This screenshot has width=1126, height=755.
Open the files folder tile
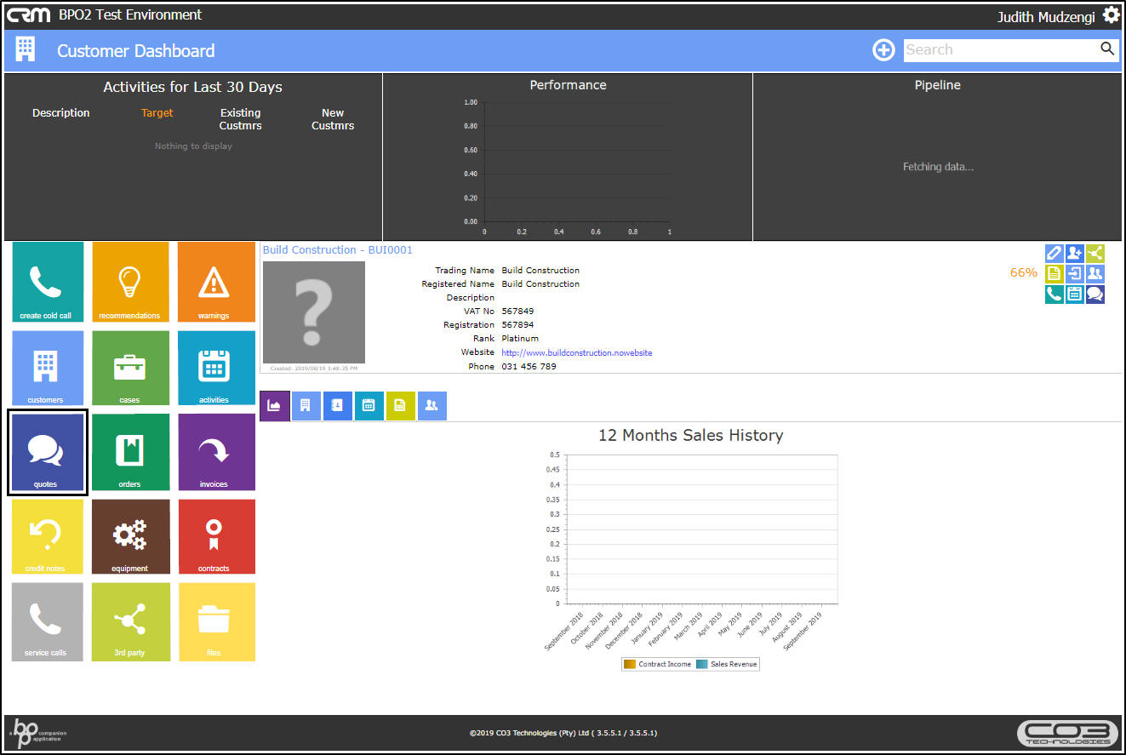click(x=216, y=621)
